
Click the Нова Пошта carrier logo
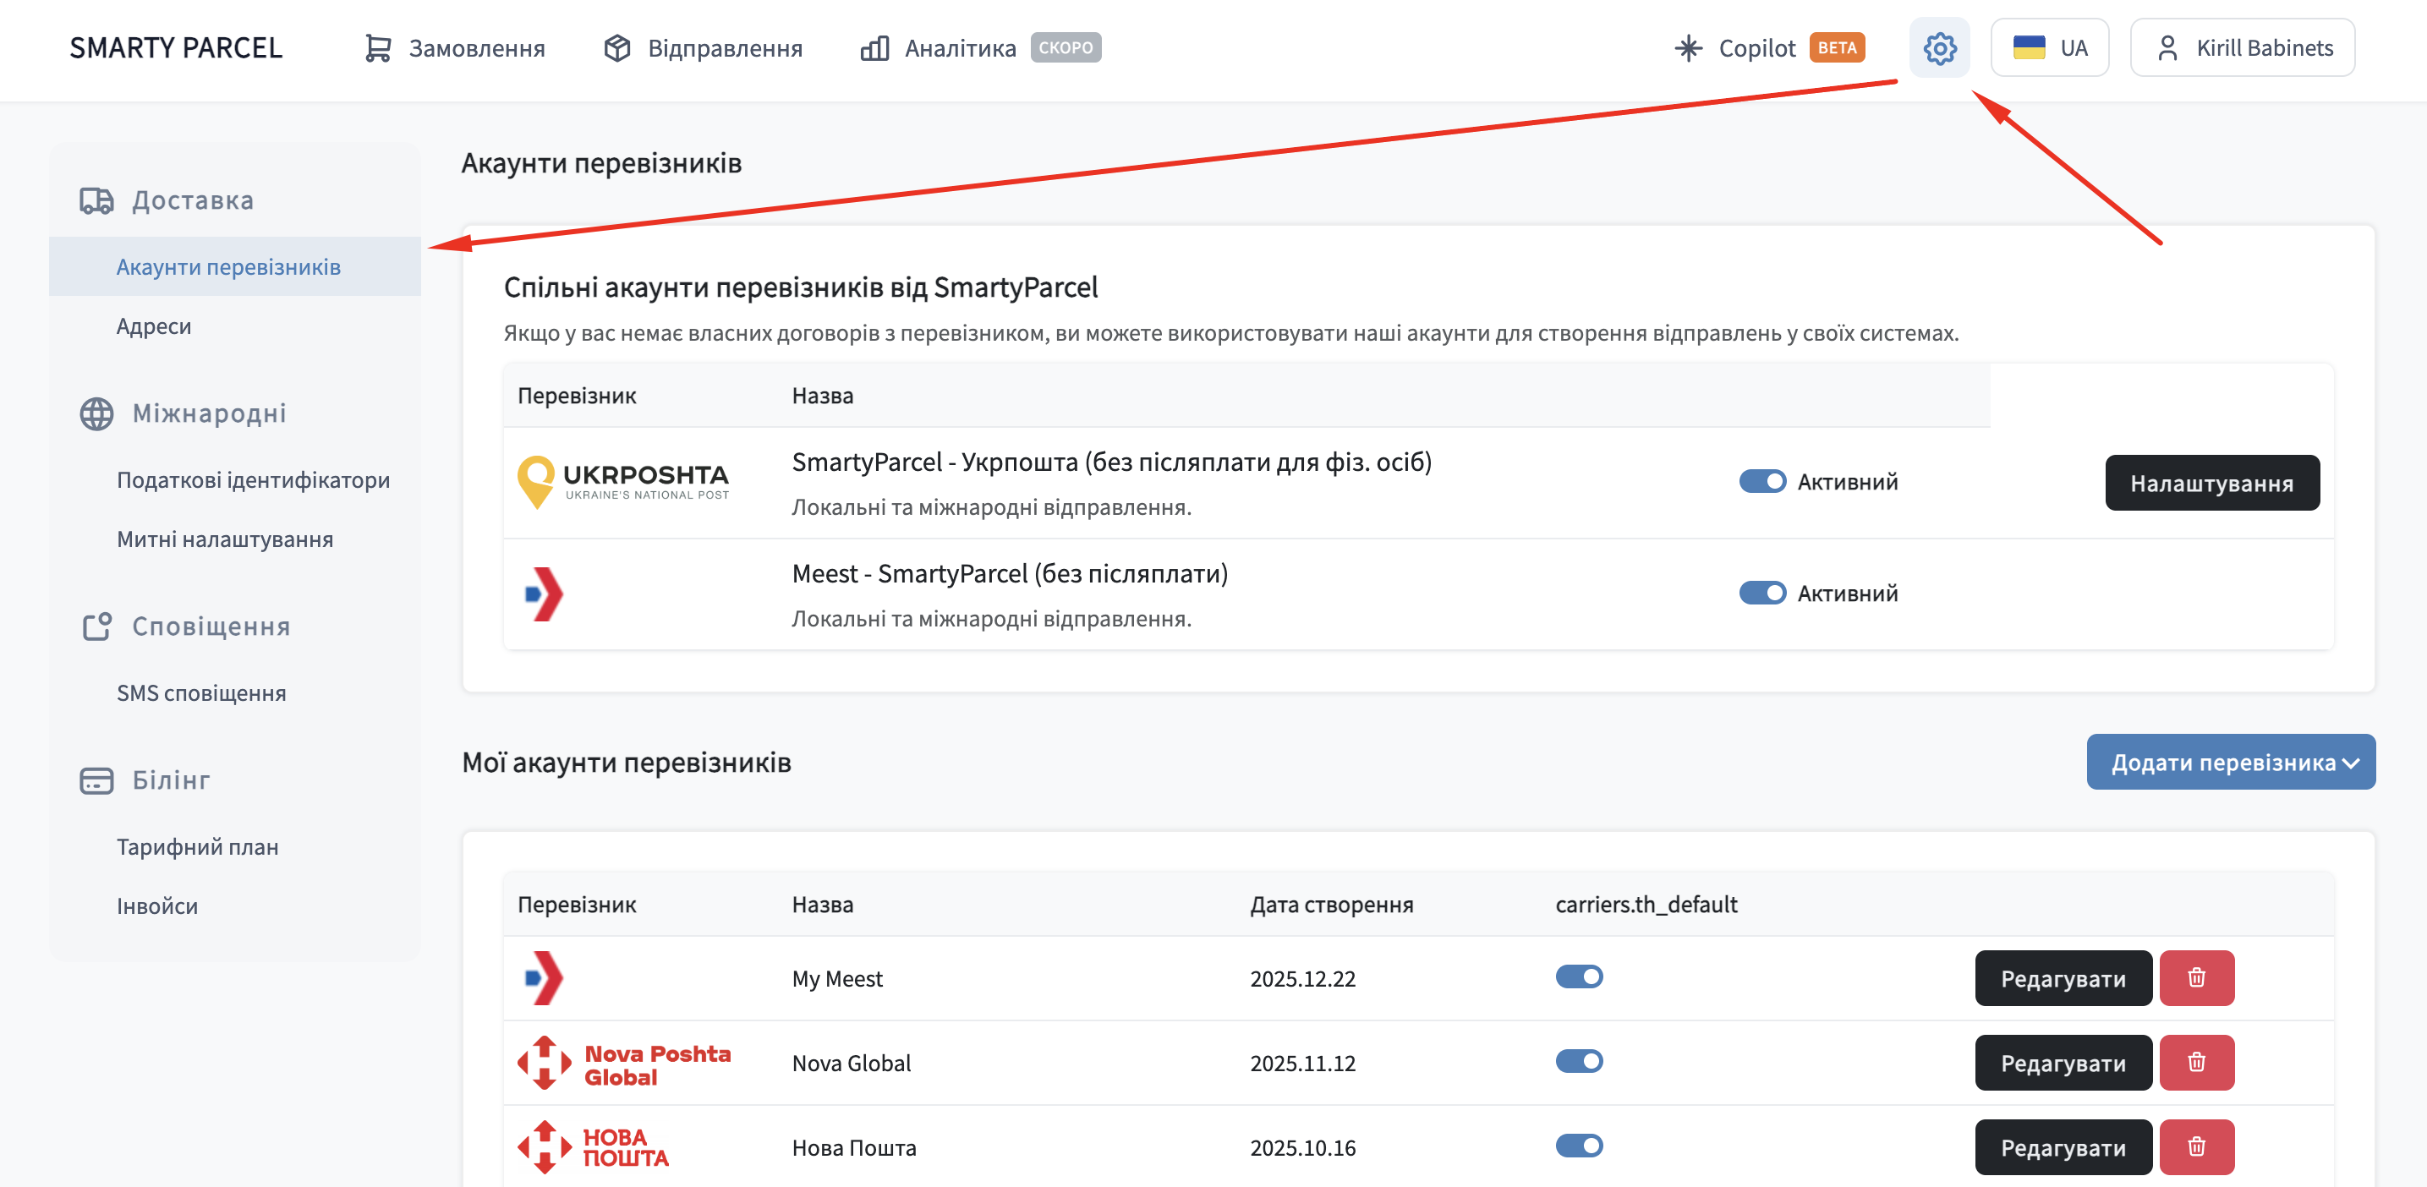(593, 1146)
